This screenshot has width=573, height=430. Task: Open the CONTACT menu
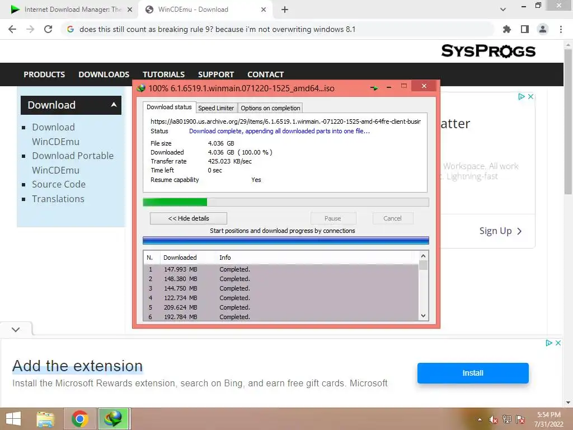(266, 74)
